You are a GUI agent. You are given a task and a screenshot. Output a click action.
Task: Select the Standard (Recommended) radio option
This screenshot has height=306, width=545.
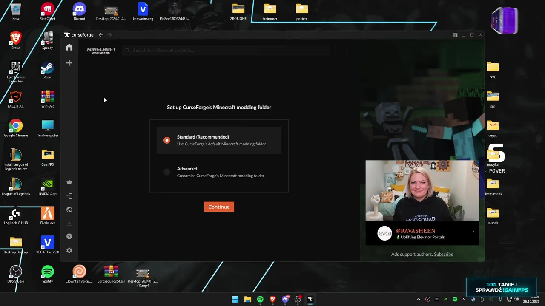point(166,140)
